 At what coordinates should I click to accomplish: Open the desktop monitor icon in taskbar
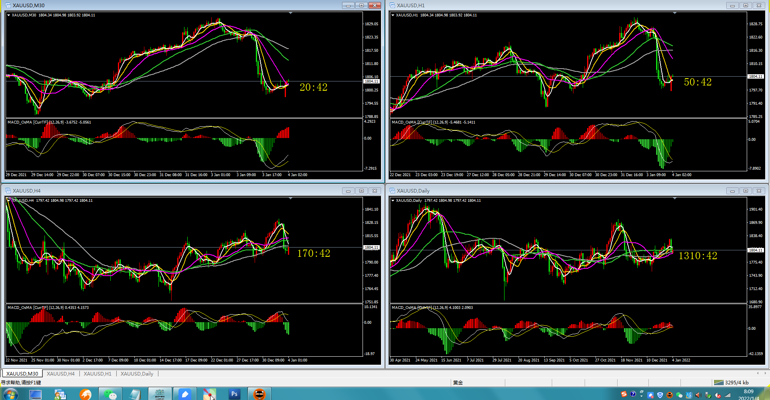tap(35, 395)
